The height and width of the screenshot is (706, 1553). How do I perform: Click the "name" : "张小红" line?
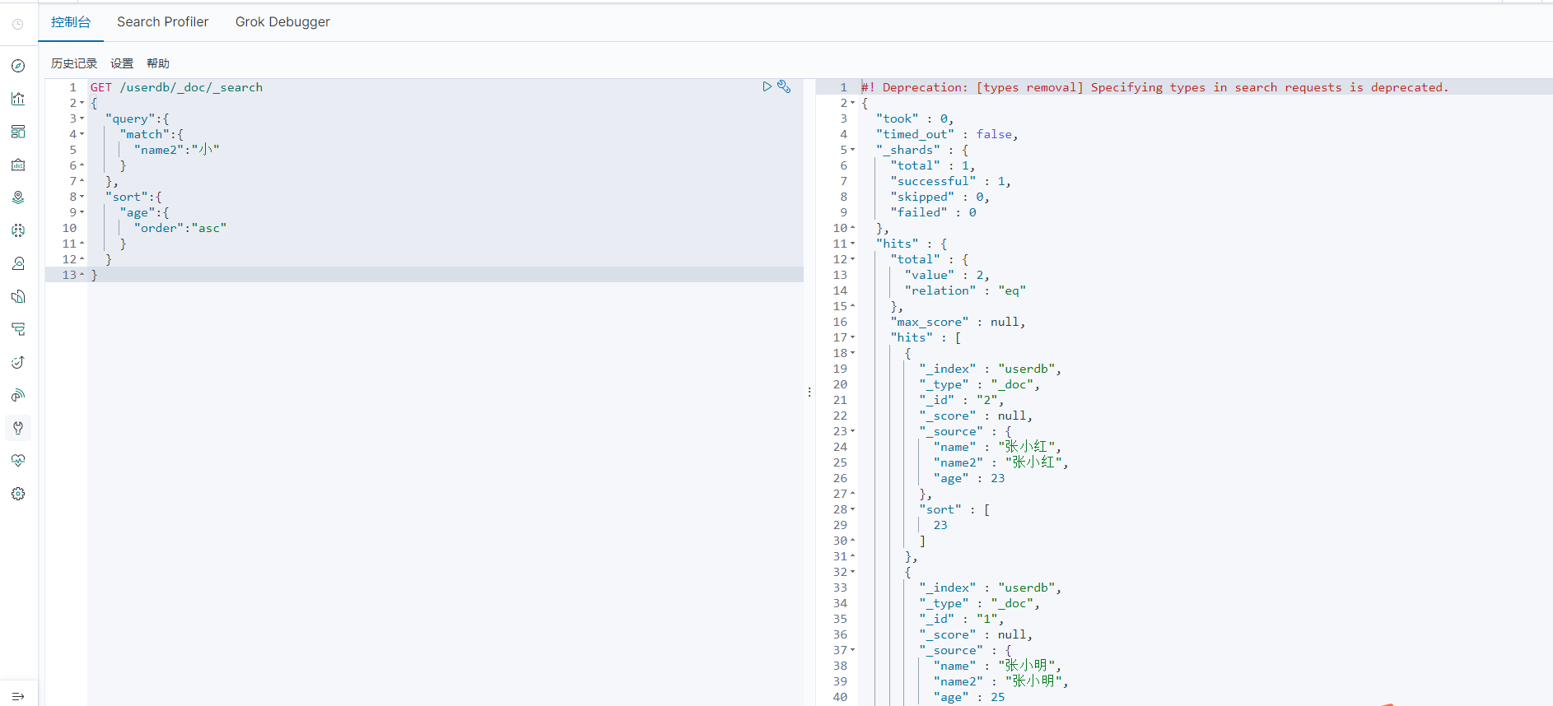pos(997,447)
